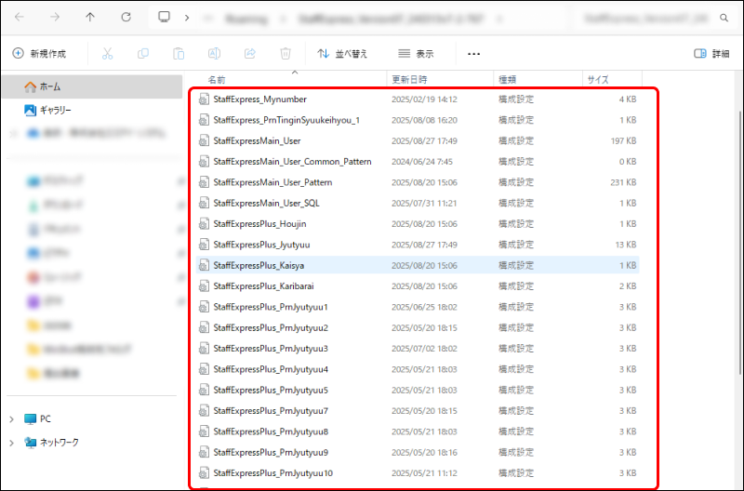Select file StaffExpressPlus_Jyutyuu
The width and height of the screenshot is (744, 491).
pyautogui.click(x=261, y=245)
